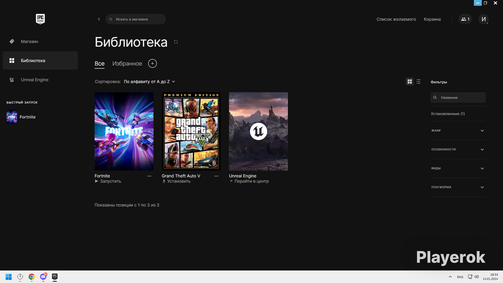Click the store search field
The height and width of the screenshot is (283, 503).
(x=136, y=19)
